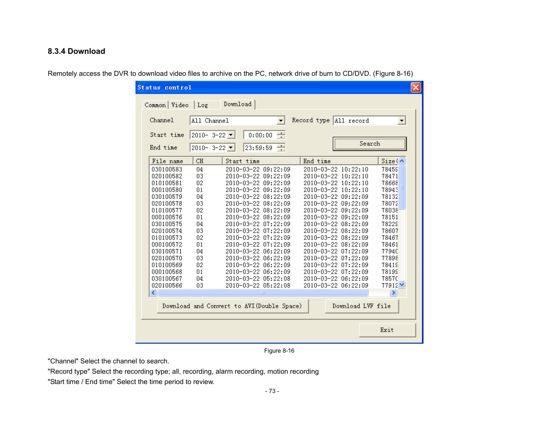Select file 010100577
This screenshot has width=554, height=428.
tap(167, 210)
